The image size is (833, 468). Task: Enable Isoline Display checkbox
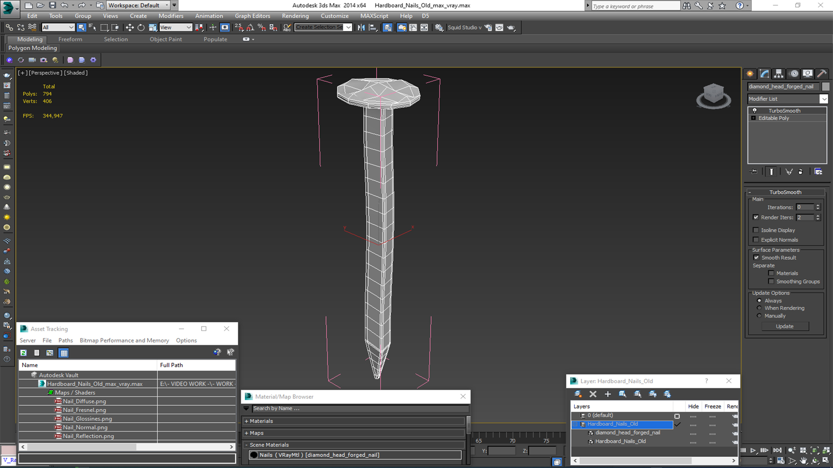(757, 230)
